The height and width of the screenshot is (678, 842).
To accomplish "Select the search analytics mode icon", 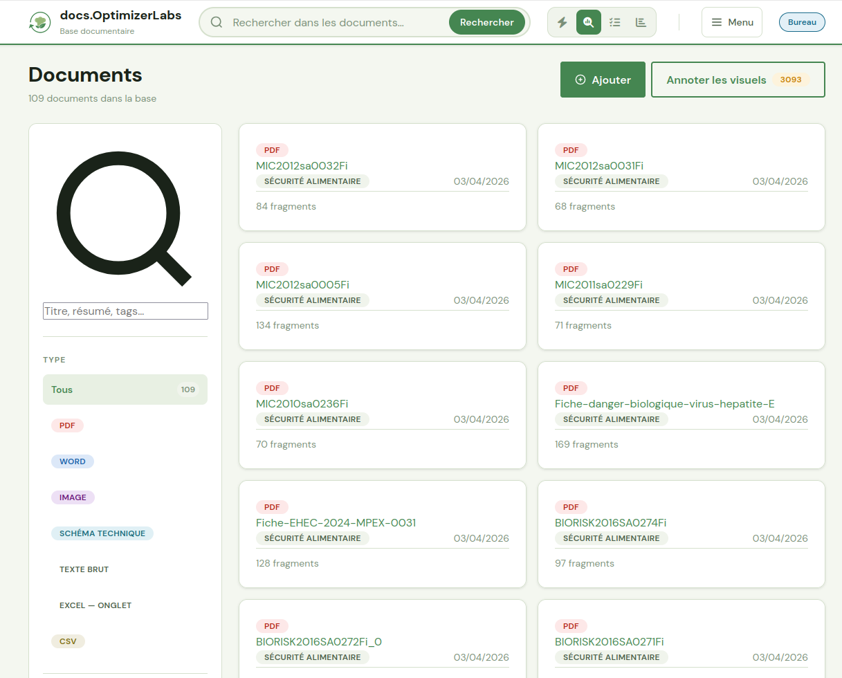I will pos(589,22).
